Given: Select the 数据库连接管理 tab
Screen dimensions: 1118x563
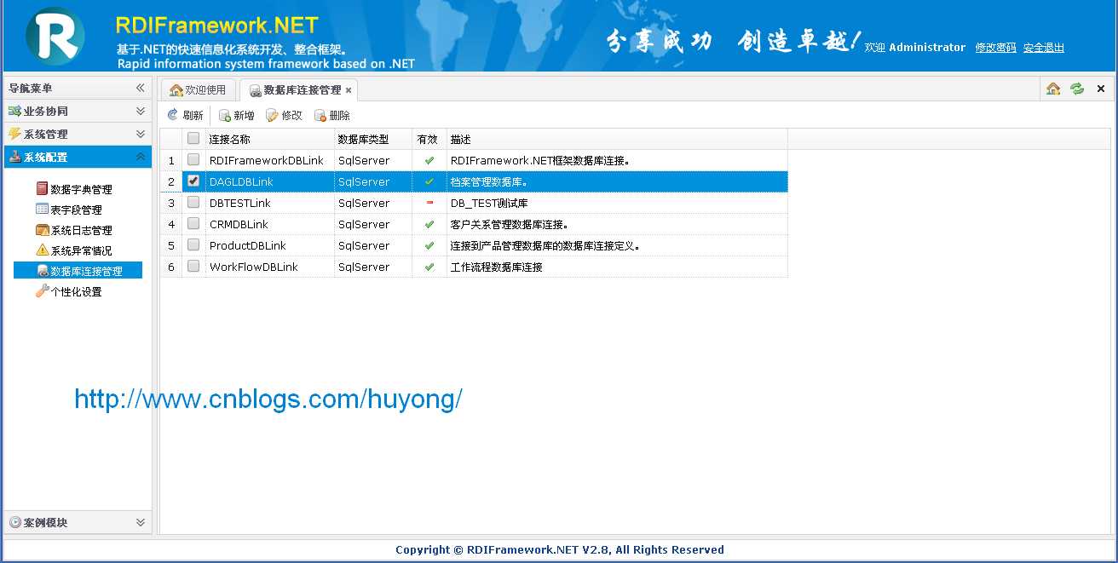Looking at the screenshot, I should 298,89.
